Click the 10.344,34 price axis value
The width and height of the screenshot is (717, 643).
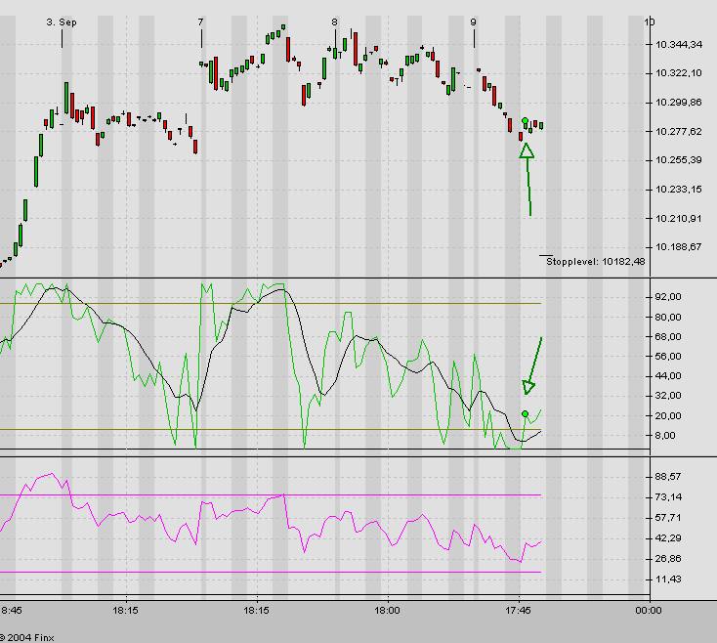click(x=681, y=45)
